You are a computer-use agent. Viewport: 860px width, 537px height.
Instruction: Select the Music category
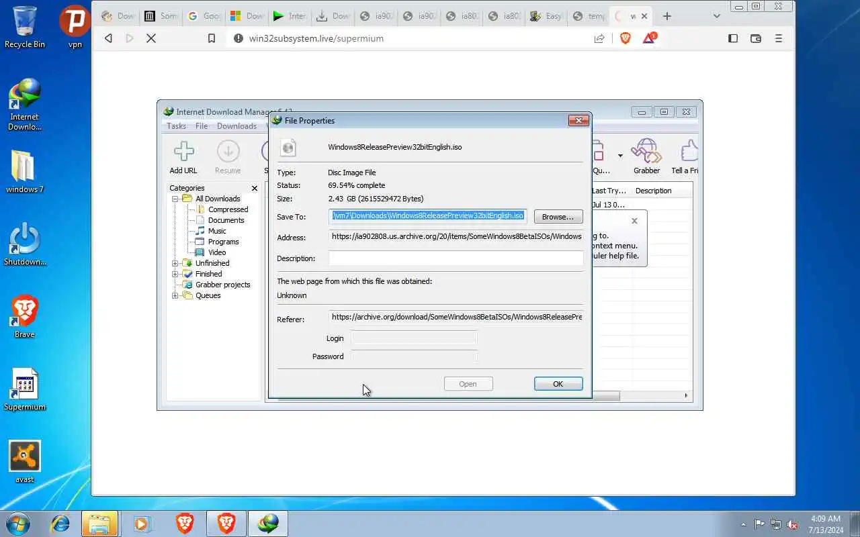(217, 231)
